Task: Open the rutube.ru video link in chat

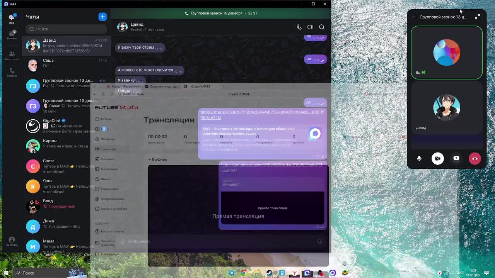Action: (x=271, y=167)
